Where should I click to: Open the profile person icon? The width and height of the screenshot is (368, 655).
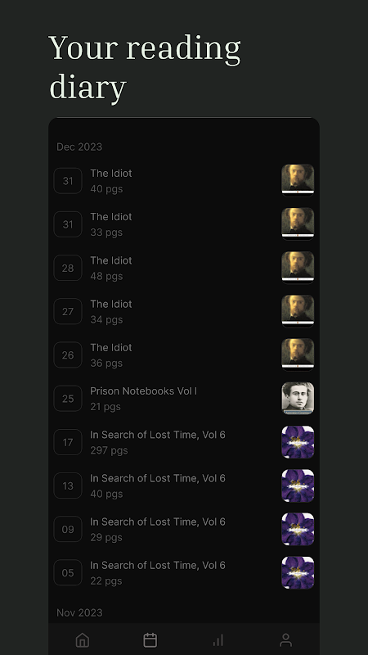tap(285, 639)
